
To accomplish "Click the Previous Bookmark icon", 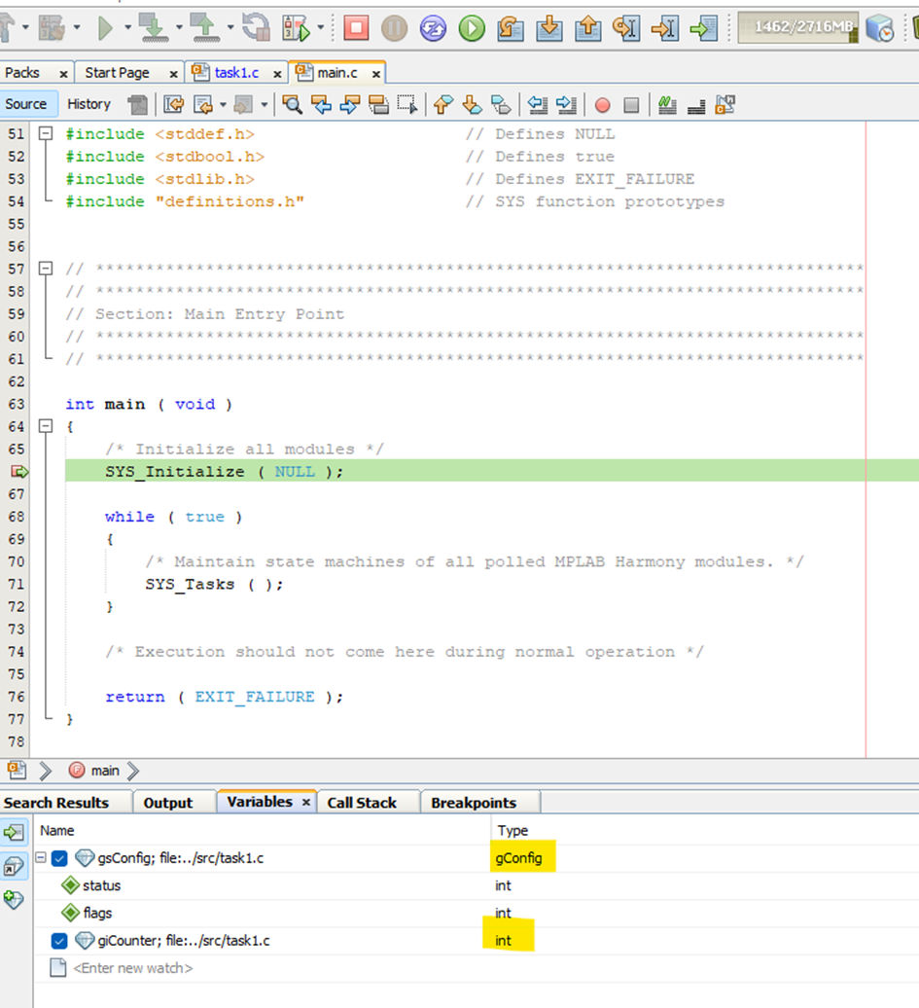I will pos(442,104).
